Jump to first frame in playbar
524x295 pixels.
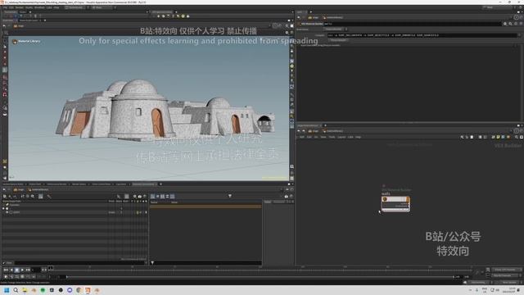(6, 270)
